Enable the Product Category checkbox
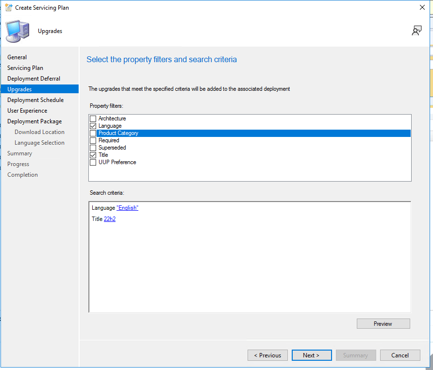 click(92, 133)
